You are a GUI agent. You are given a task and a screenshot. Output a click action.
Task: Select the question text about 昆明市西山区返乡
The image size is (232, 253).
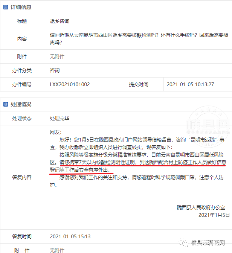pyautogui.click(x=139, y=39)
